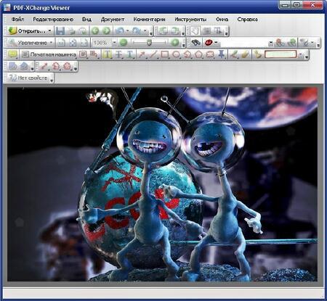The height and width of the screenshot is (301, 327).
Task: Select the Stamp tool
Action: click(258, 54)
